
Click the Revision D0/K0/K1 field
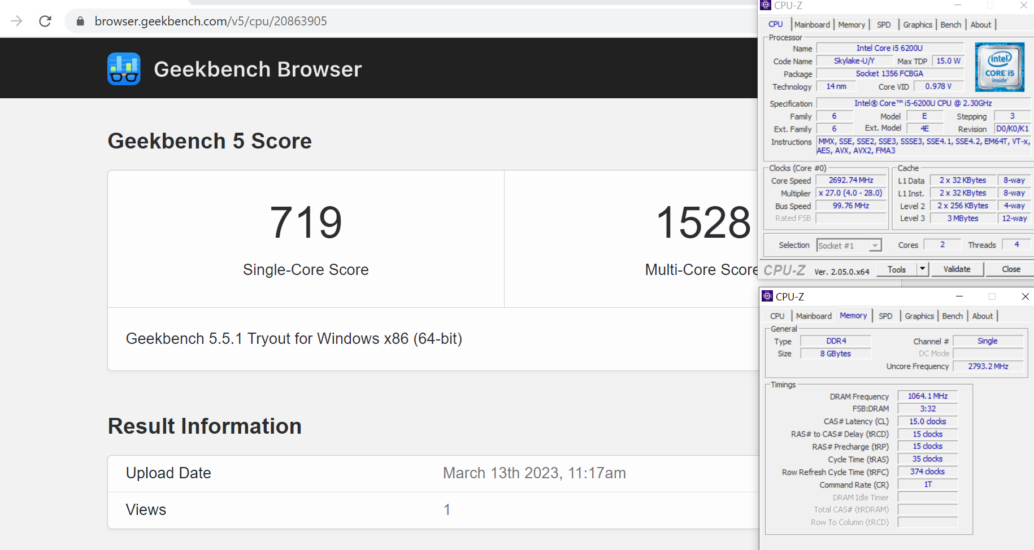click(1013, 129)
